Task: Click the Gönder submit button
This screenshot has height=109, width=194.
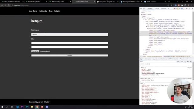Action: pyautogui.click(x=70, y=55)
